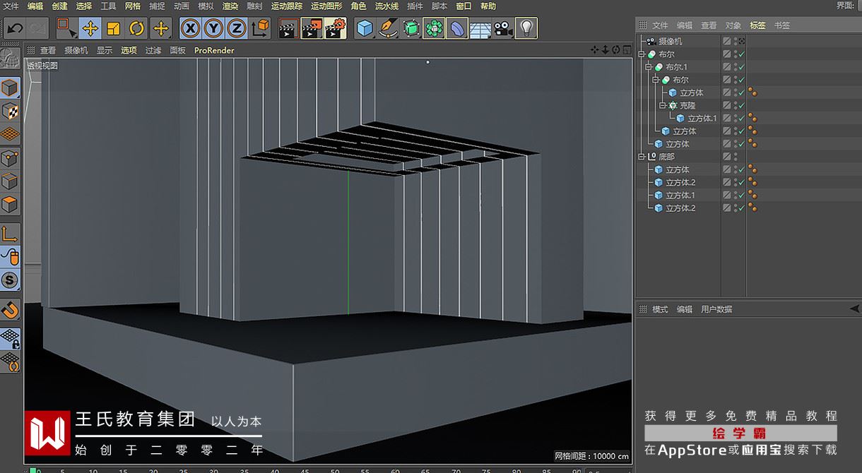The width and height of the screenshot is (862, 473).
Task: Open the Edit Render Settings icon
Action: 336,28
